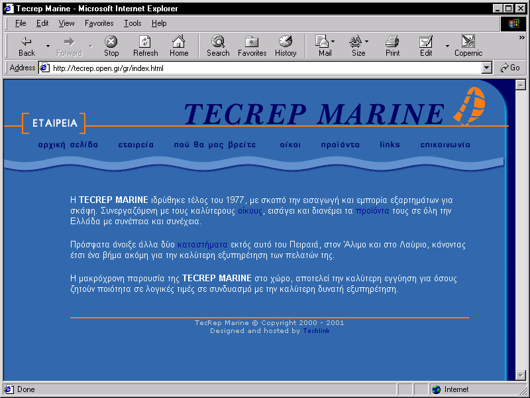Open the View menu
This screenshot has width=530, height=398.
(x=66, y=23)
